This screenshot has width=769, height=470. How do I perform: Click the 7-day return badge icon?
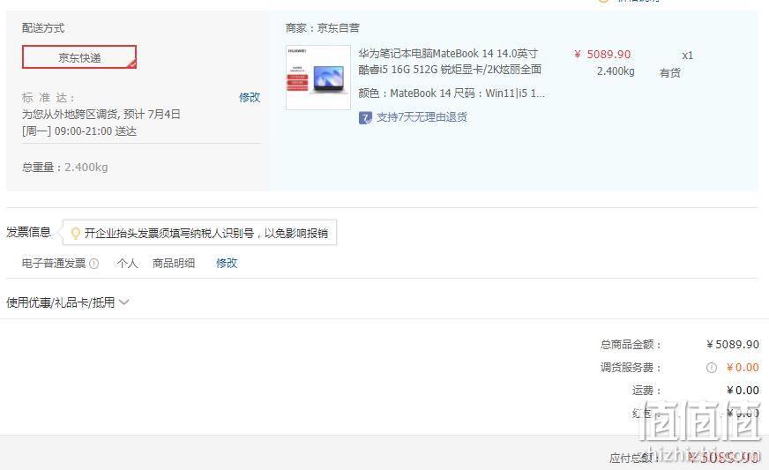(365, 118)
